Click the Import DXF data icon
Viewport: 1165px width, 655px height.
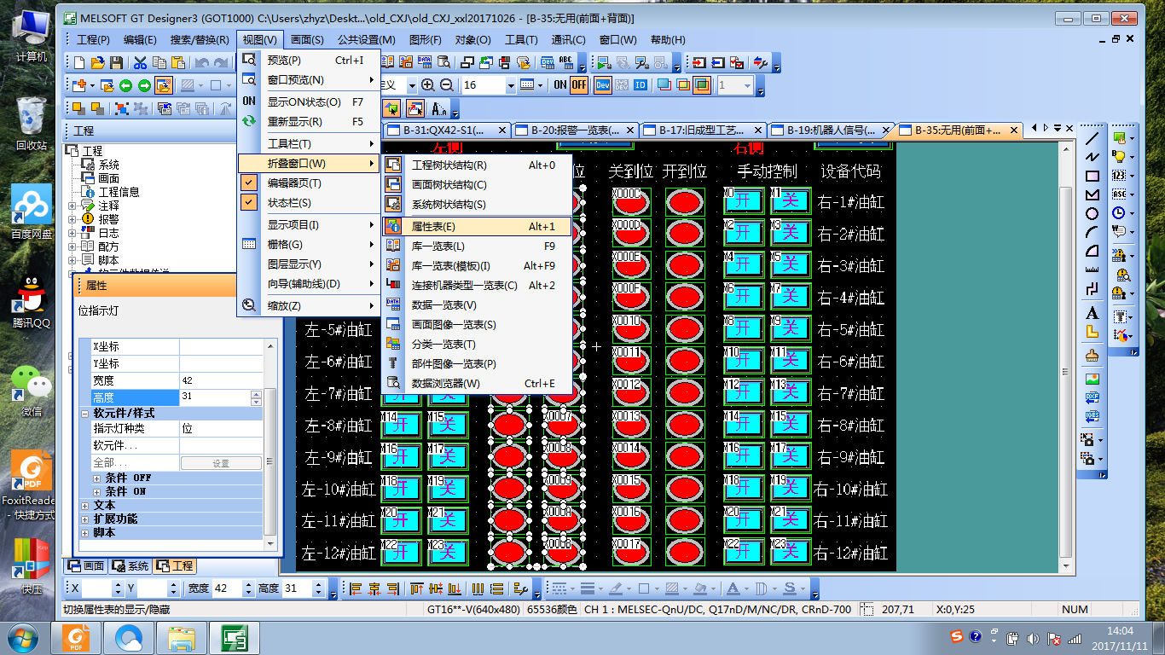click(1092, 397)
